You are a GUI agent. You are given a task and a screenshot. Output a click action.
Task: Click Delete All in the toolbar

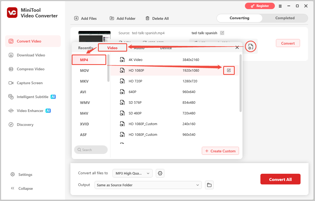(x=157, y=18)
